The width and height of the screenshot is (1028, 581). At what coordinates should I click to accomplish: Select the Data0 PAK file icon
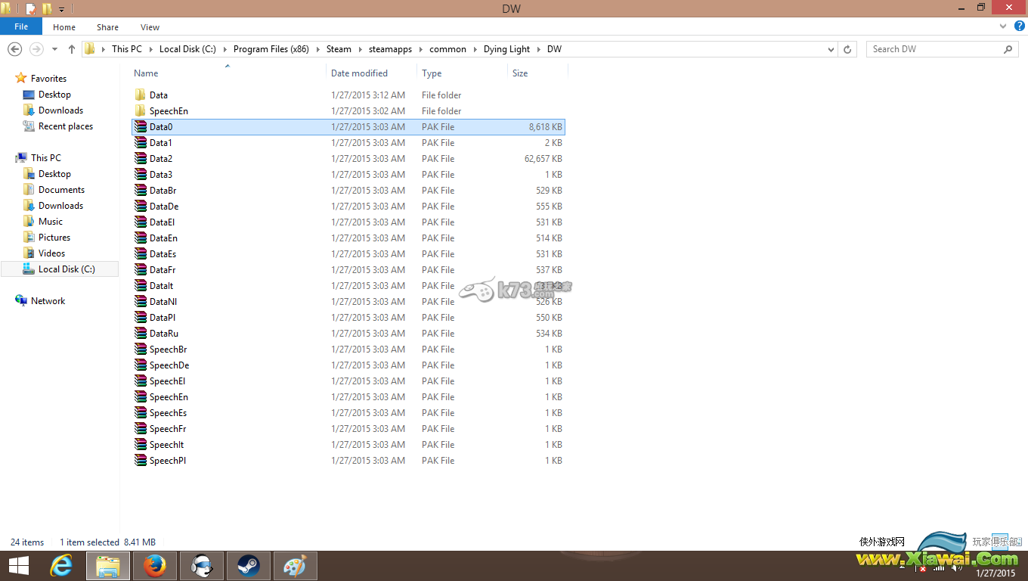click(141, 127)
